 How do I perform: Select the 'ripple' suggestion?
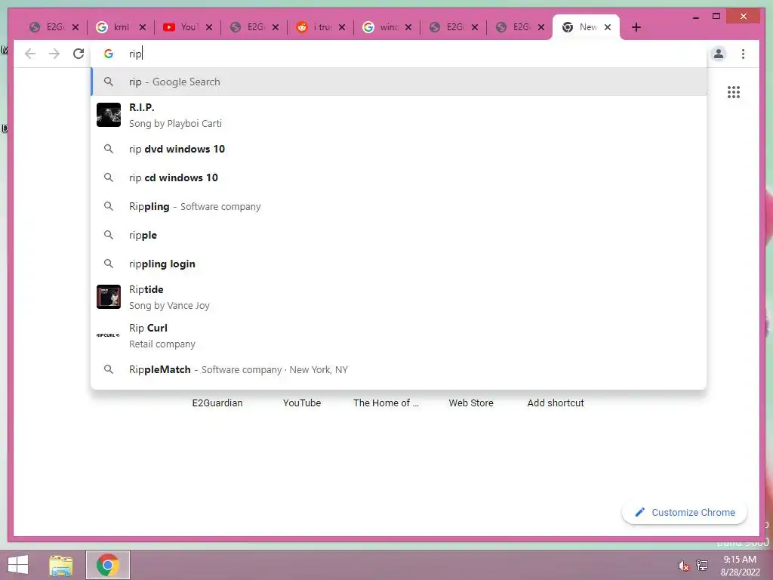coord(399,235)
